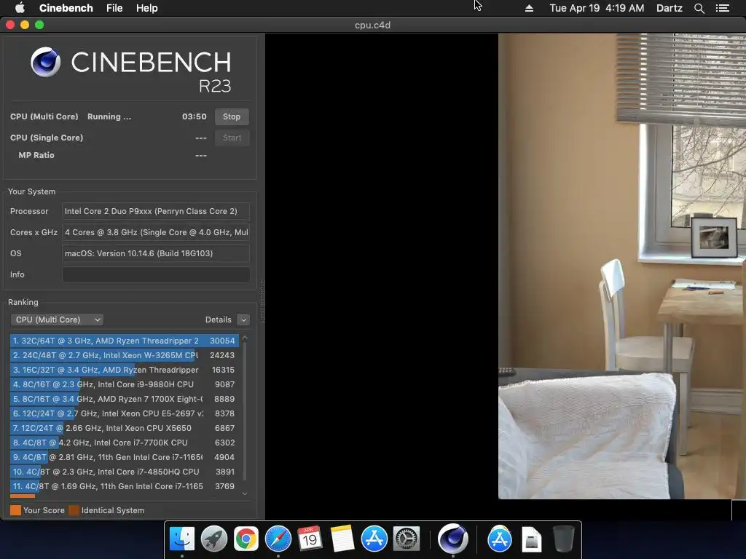Click the Info input field
This screenshot has height=559, width=746.
(156, 274)
